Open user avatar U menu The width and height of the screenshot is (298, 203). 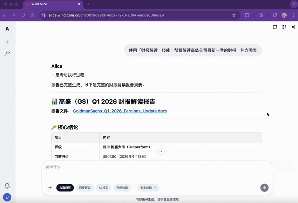pos(7,197)
